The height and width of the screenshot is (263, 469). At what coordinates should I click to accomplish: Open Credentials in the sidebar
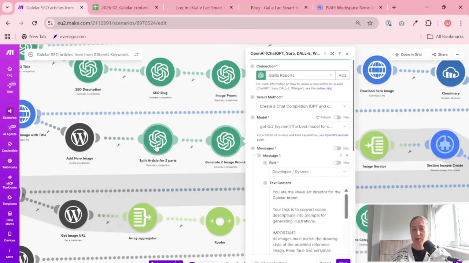(10, 147)
